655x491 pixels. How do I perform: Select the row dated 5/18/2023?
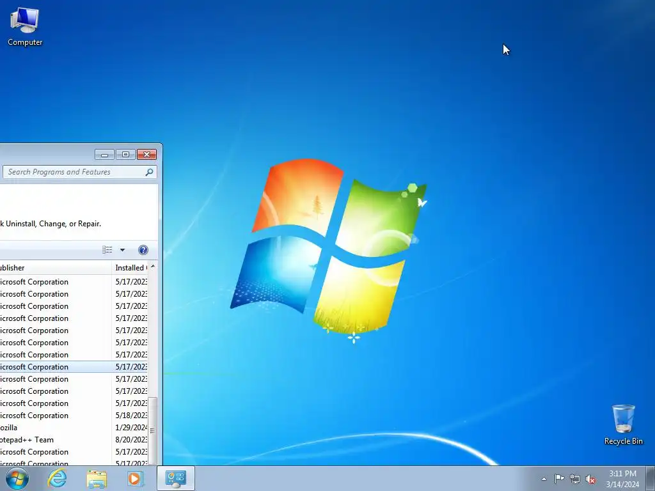coord(74,416)
